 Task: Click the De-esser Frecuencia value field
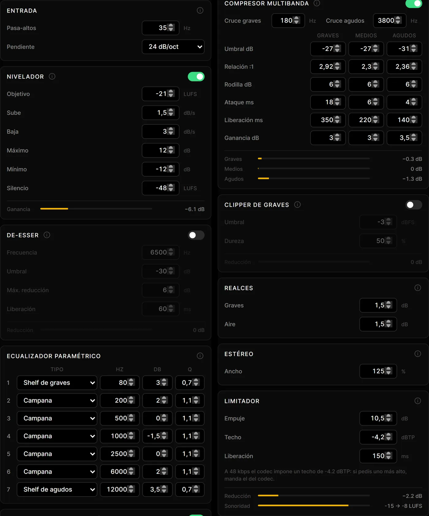161,252
